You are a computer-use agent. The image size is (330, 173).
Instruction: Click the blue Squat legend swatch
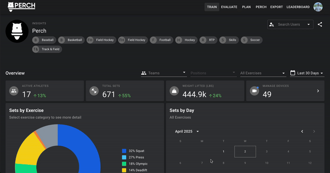(x=124, y=151)
